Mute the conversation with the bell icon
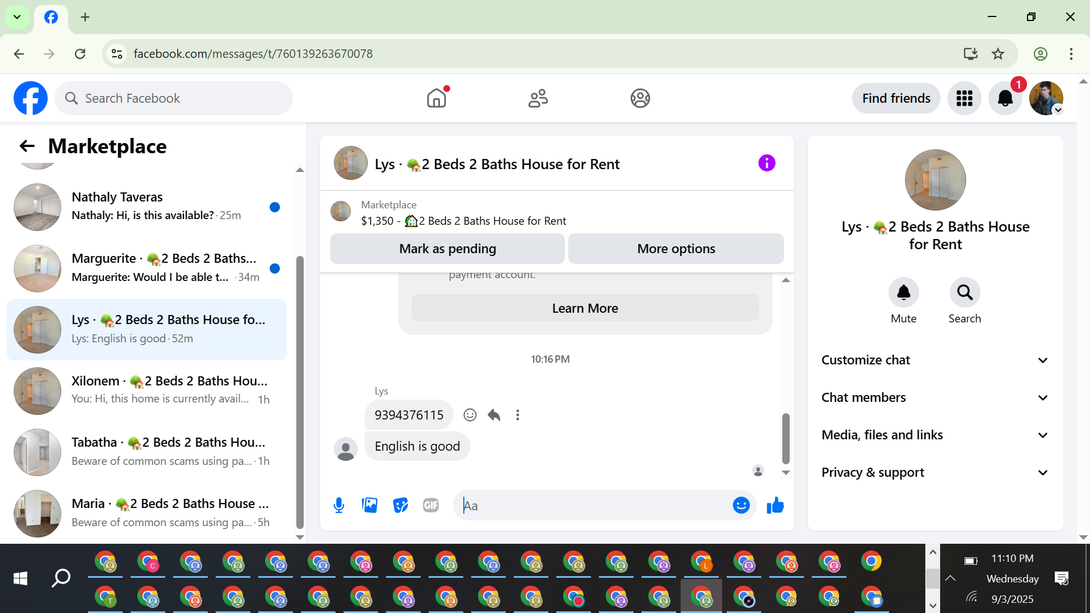Image resolution: width=1090 pixels, height=613 pixels. [x=904, y=292]
